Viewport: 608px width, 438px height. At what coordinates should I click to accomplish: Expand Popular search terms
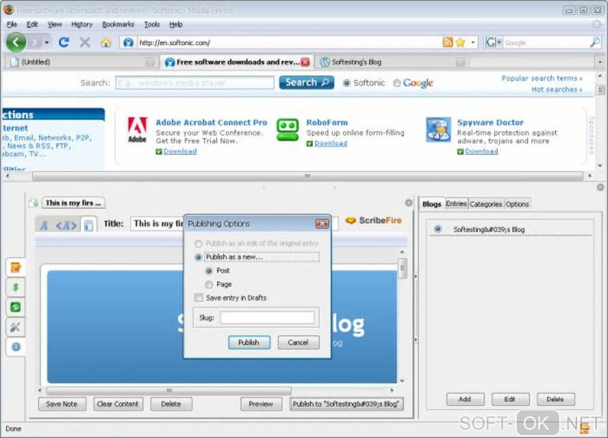click(542, 78)
